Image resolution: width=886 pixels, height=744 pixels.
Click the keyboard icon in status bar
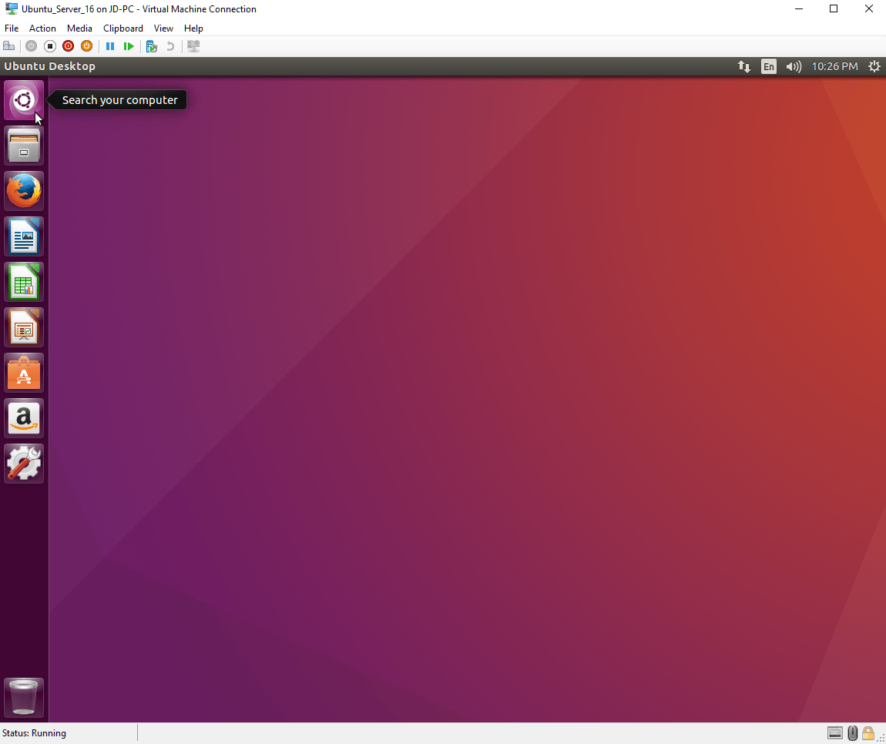click(834, 733)
